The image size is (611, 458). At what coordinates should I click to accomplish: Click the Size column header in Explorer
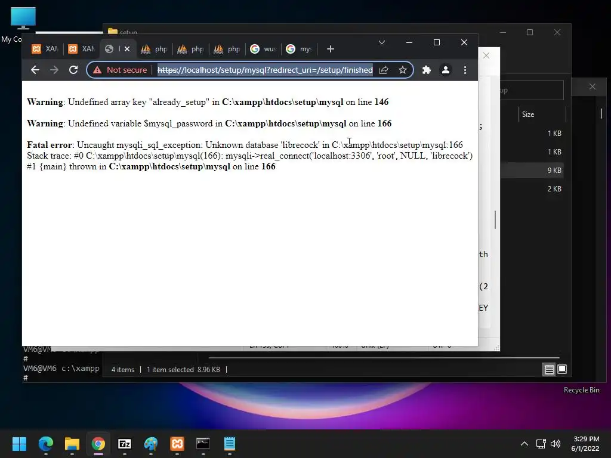tap(528, 114)
